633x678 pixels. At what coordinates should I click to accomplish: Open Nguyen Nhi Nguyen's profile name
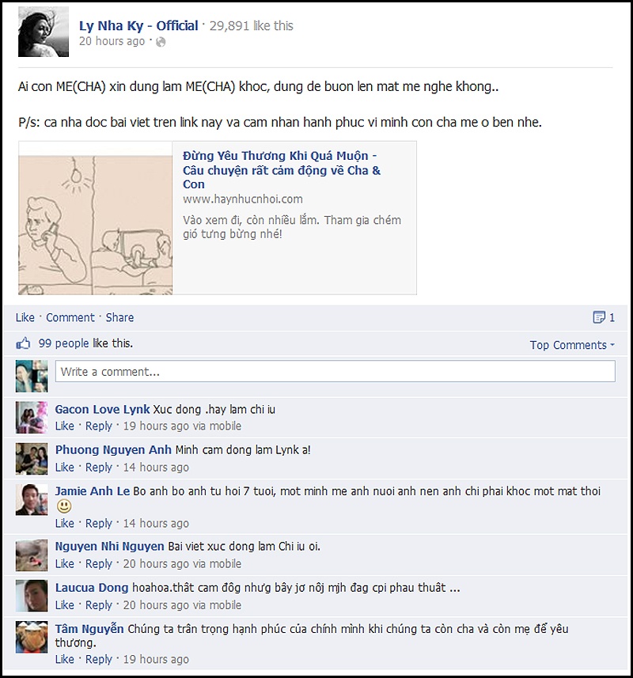coord(109,546)
